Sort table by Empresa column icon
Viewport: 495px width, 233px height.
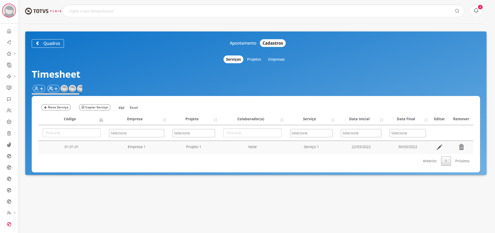pyautogui.click(x=164, y=120)
